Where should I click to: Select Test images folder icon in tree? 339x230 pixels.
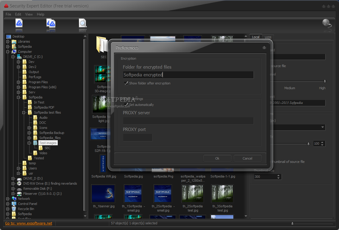coord(35,143)
